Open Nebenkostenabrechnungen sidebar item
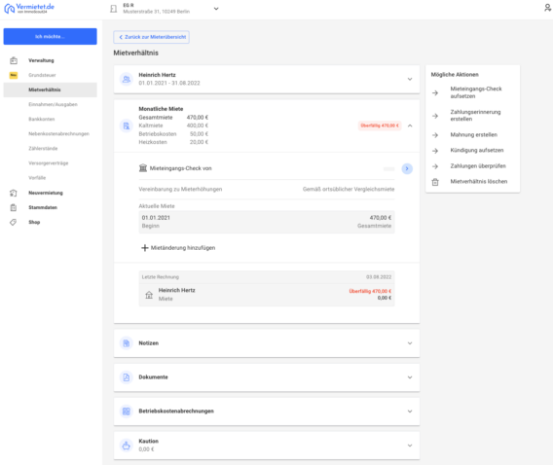 pos(58,134)
